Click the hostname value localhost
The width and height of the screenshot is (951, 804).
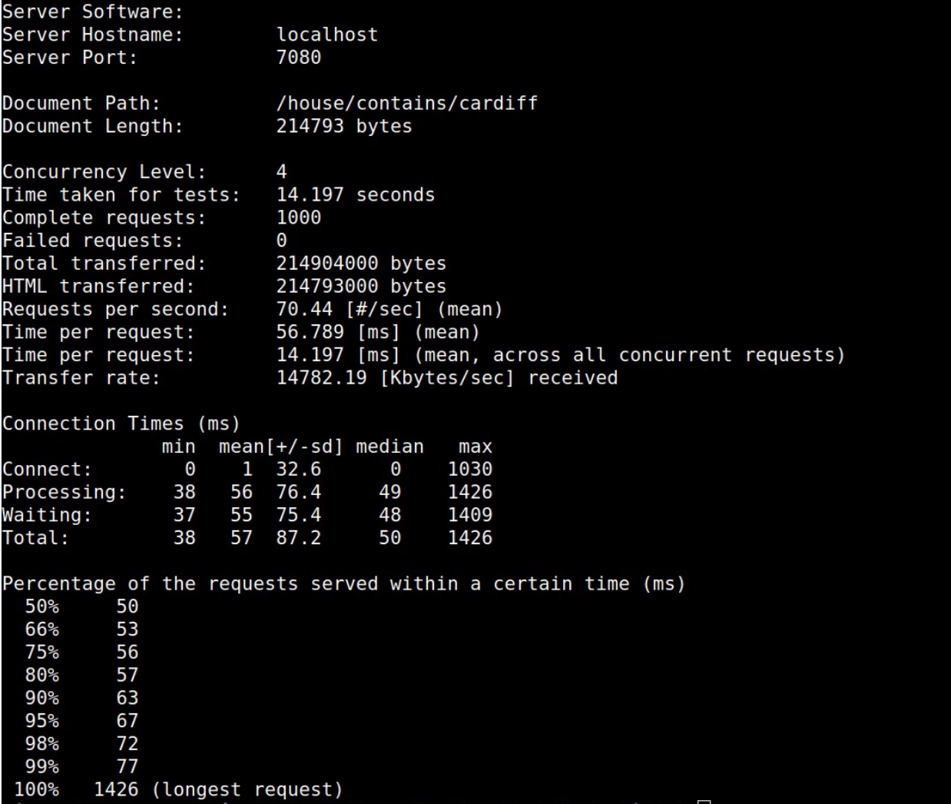327,35
